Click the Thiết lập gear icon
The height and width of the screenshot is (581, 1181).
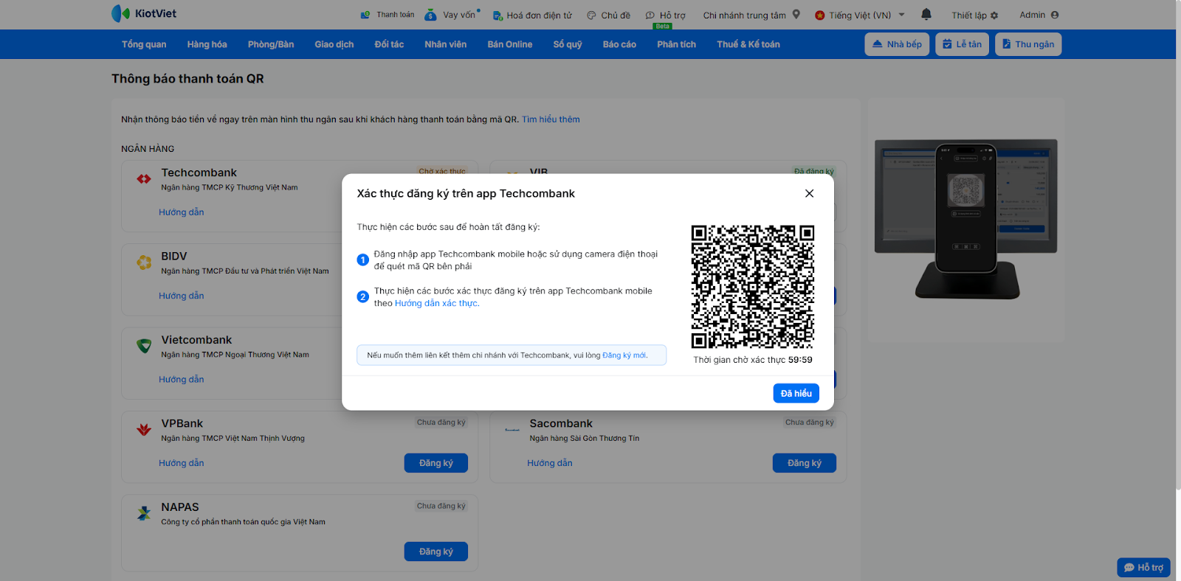(x=994, y=15)
